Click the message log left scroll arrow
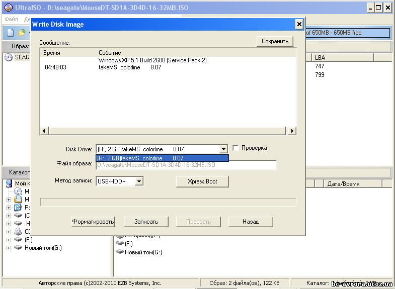 tap(44, 131)
